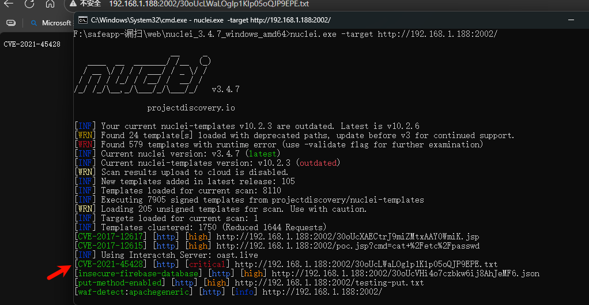This screenshot has height=305, width=589.
Task: Click the .jsp URL in CVE-2017-12617 result
Action: click(x=348, y=237)
